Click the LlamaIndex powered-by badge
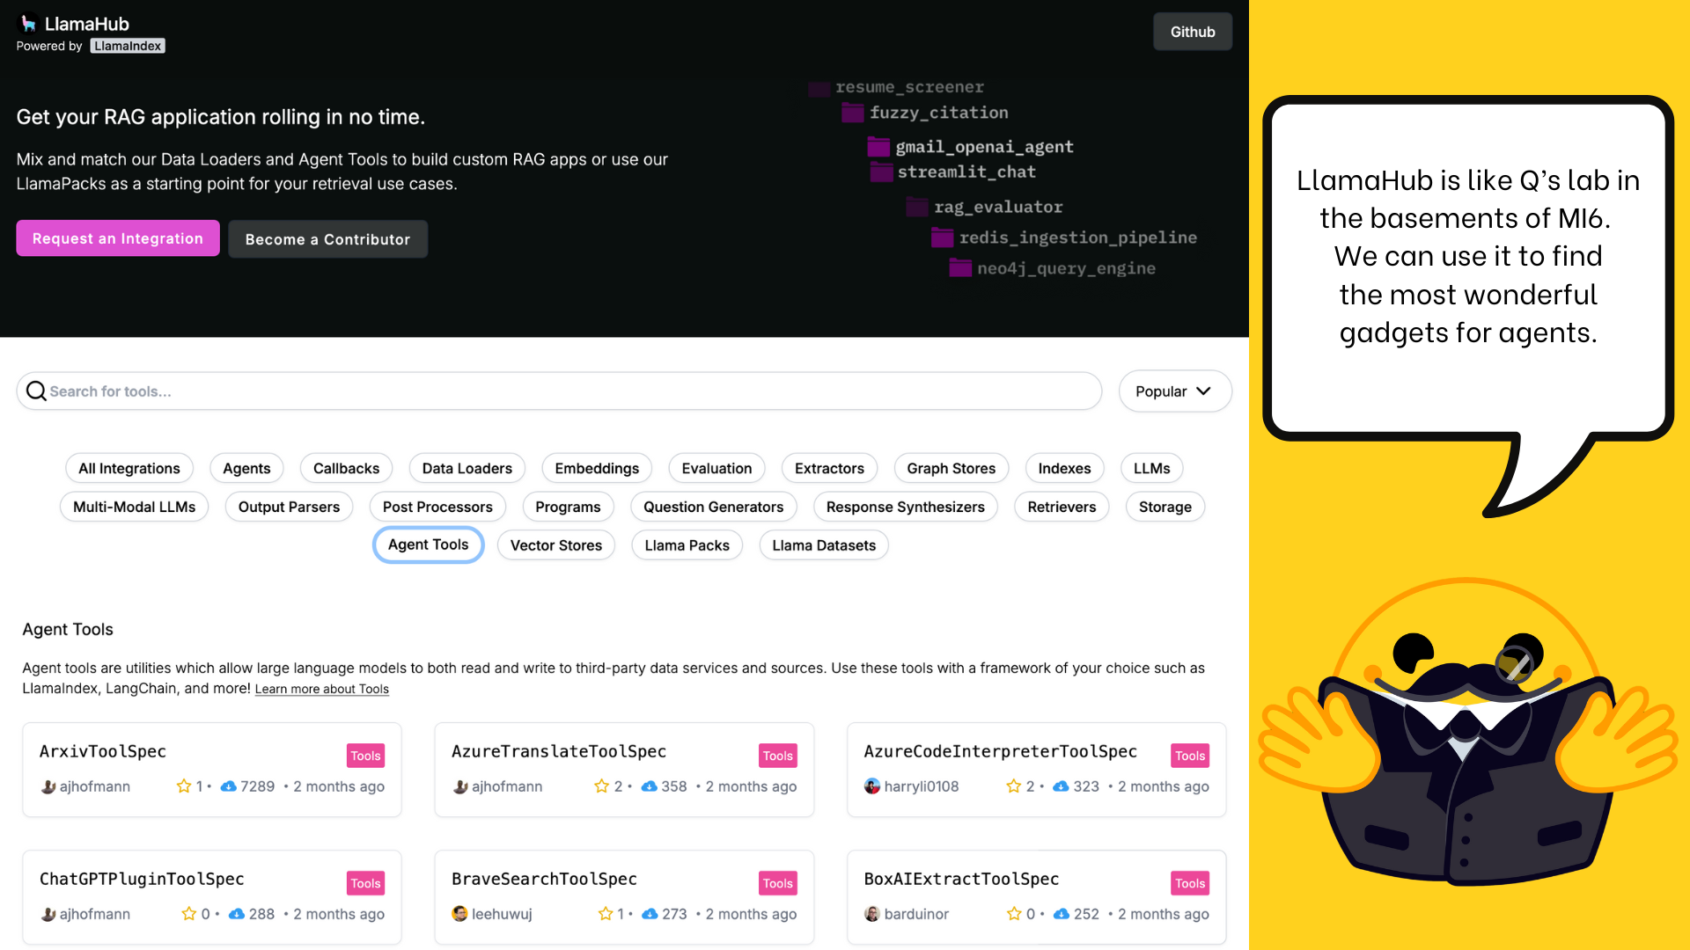 (x=128, y=46)
